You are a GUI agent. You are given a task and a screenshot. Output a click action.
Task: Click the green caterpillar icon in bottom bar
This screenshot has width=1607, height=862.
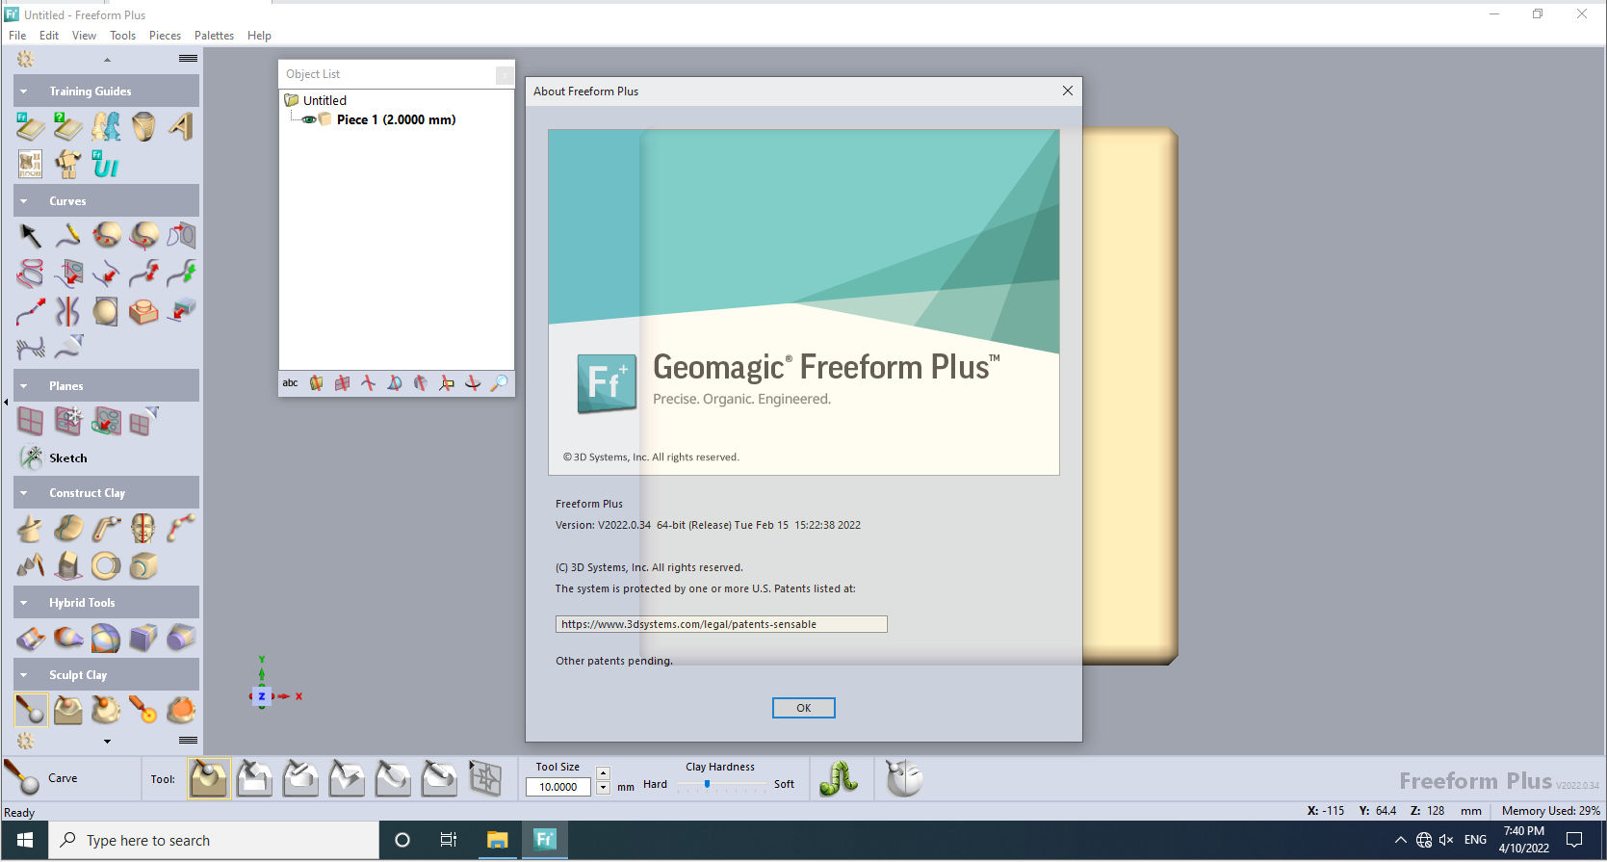click(x=839, y=779)
